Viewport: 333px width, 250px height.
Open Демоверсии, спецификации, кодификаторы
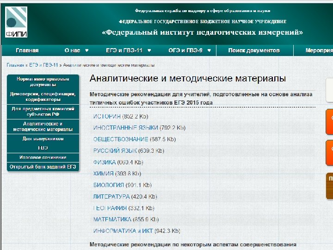[x=43, y=97]
